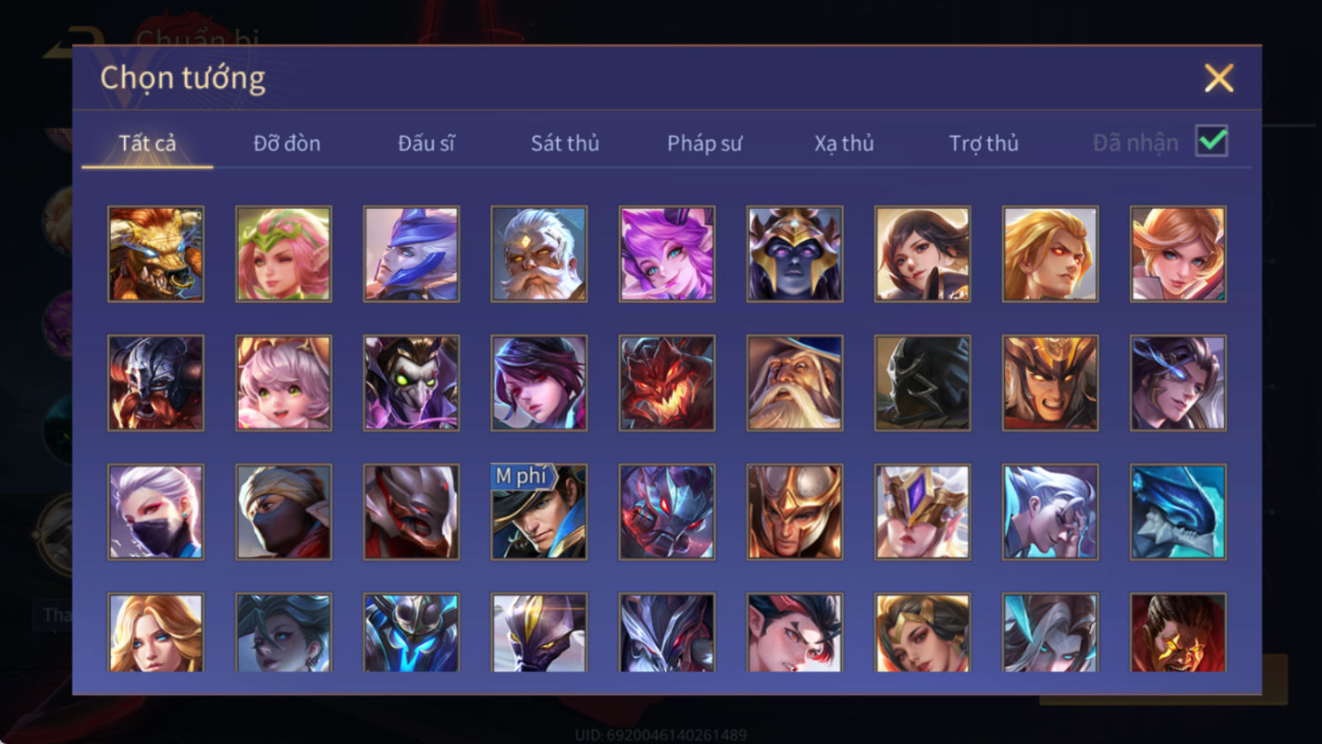Choose the white-bearded old warrior hero

click(539, 254)
